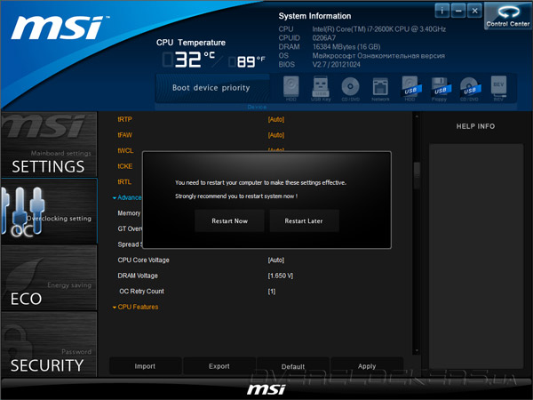Toggle the Fahrenheit temperature checkbox
Viewport: 533px width, 400px height.
click(x=232, y=62)
